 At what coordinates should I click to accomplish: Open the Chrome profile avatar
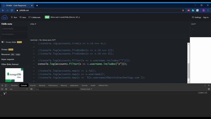coord(204,10)
